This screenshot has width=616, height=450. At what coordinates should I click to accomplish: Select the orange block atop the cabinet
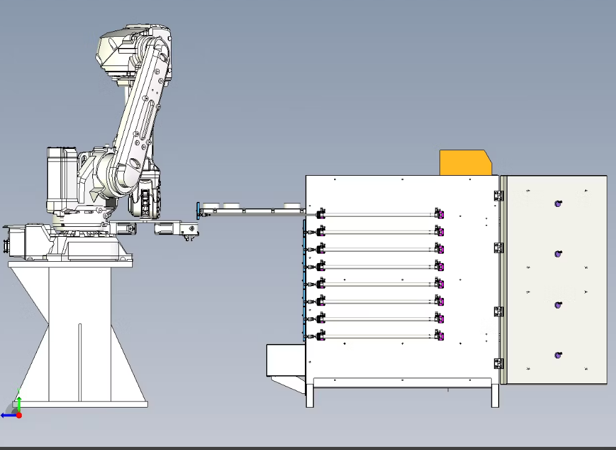[466, 162]
